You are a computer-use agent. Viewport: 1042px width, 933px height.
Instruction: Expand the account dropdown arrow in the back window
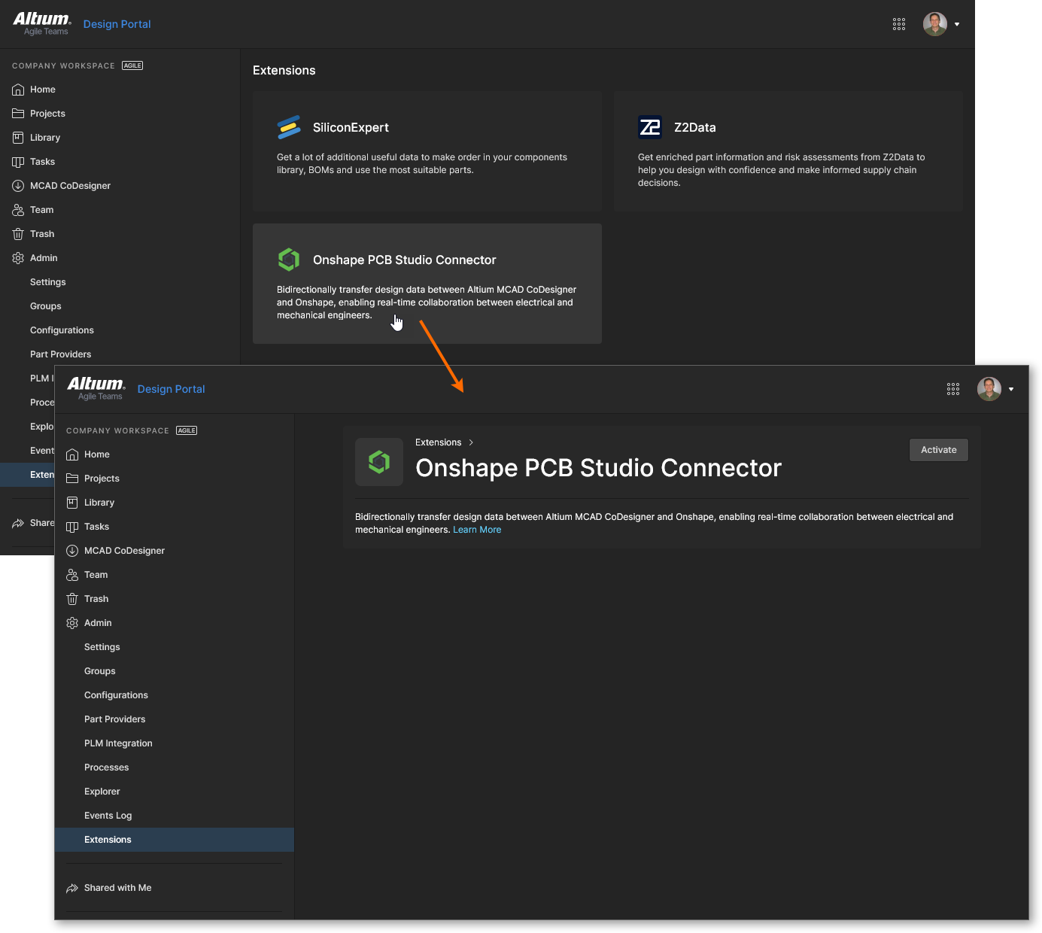[x=957, y=24]
